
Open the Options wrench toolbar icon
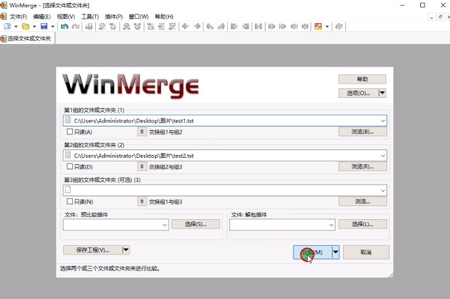(x=318, y=26)
